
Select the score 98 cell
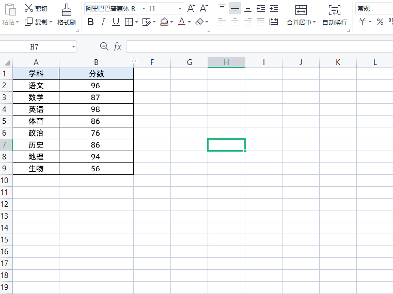point(96,109)
